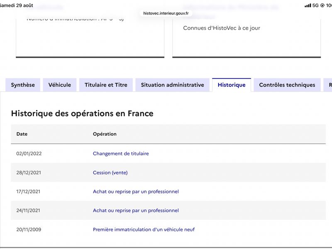The width and height of the screenshot is (332, 249).
Task: Open the Situation administrative tab
Action: point(172,85)
